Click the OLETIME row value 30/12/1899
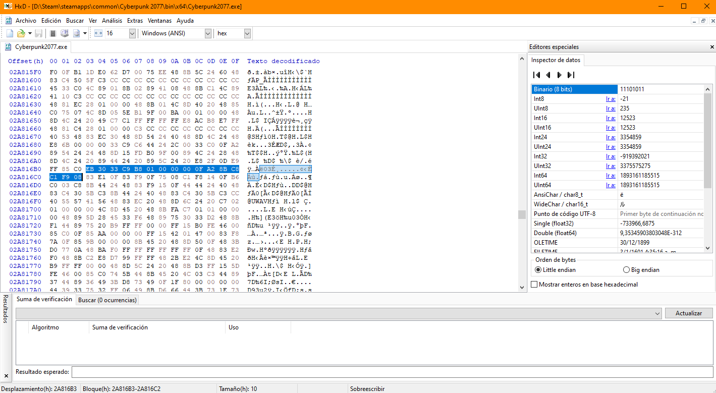This screenshot has width=716, height=393. (661, 243)
